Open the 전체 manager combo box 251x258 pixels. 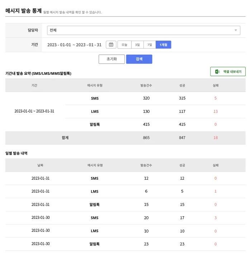143,31
